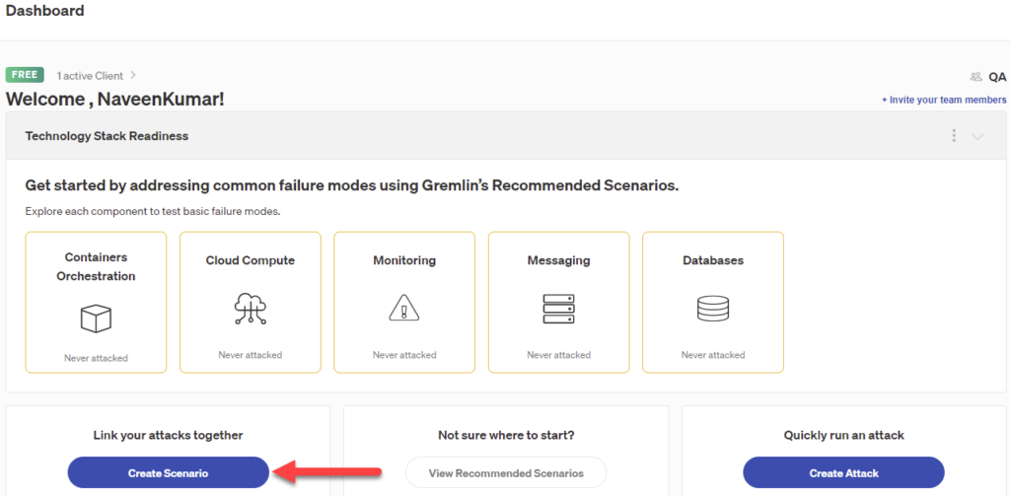Click the 1 active Client link
The image size is (1010, 496).
(x=90, y=75)
